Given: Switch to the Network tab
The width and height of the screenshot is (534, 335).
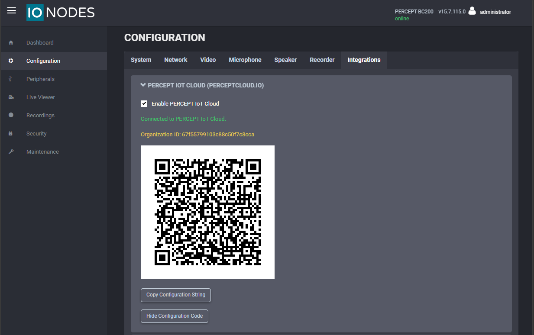Looking at the screenshot, I should pyautogui.click(x=176, y=60).
